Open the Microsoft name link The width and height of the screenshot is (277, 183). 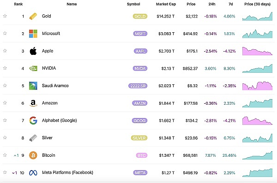(51, 33)
